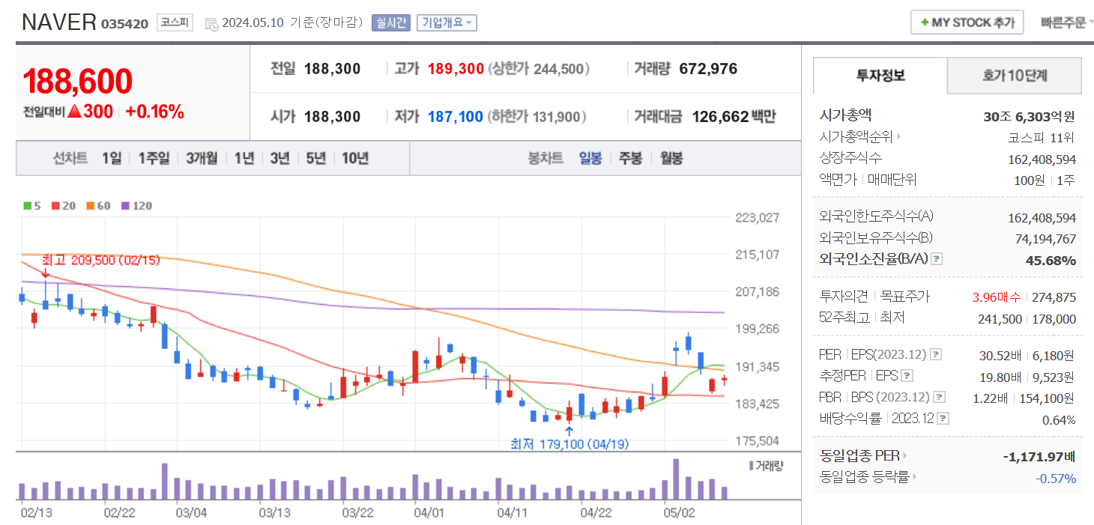Select the 1주일 line chart period

pyautogui.click(x=154, y=158)
